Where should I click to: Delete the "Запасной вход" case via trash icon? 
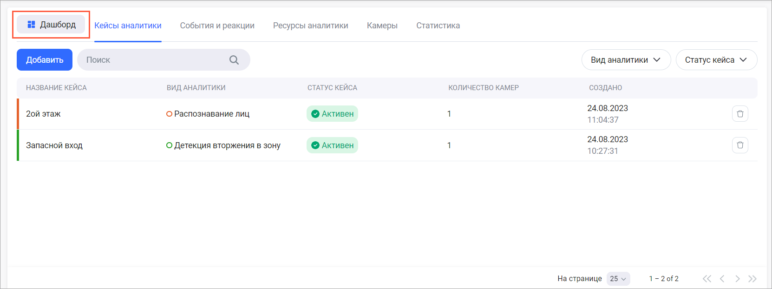[740, 145]
